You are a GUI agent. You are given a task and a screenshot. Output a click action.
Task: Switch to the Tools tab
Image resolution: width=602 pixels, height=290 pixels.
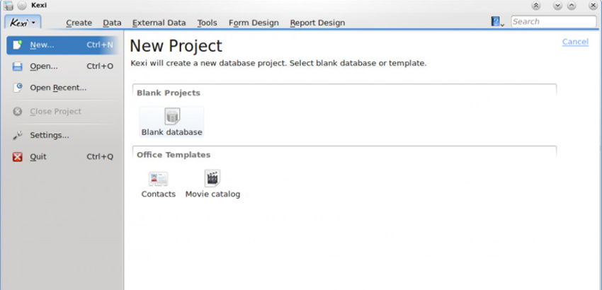pos(207,23)
